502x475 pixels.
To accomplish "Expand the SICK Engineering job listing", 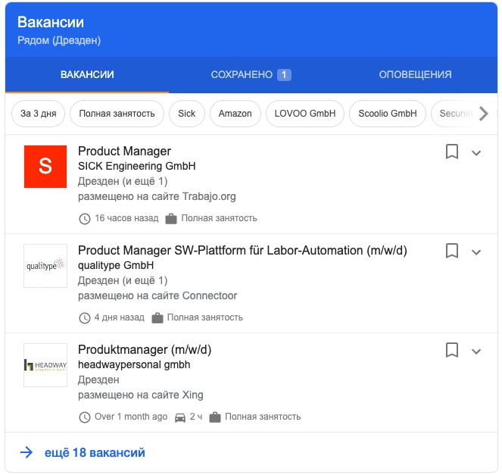I will click(476, 152).
